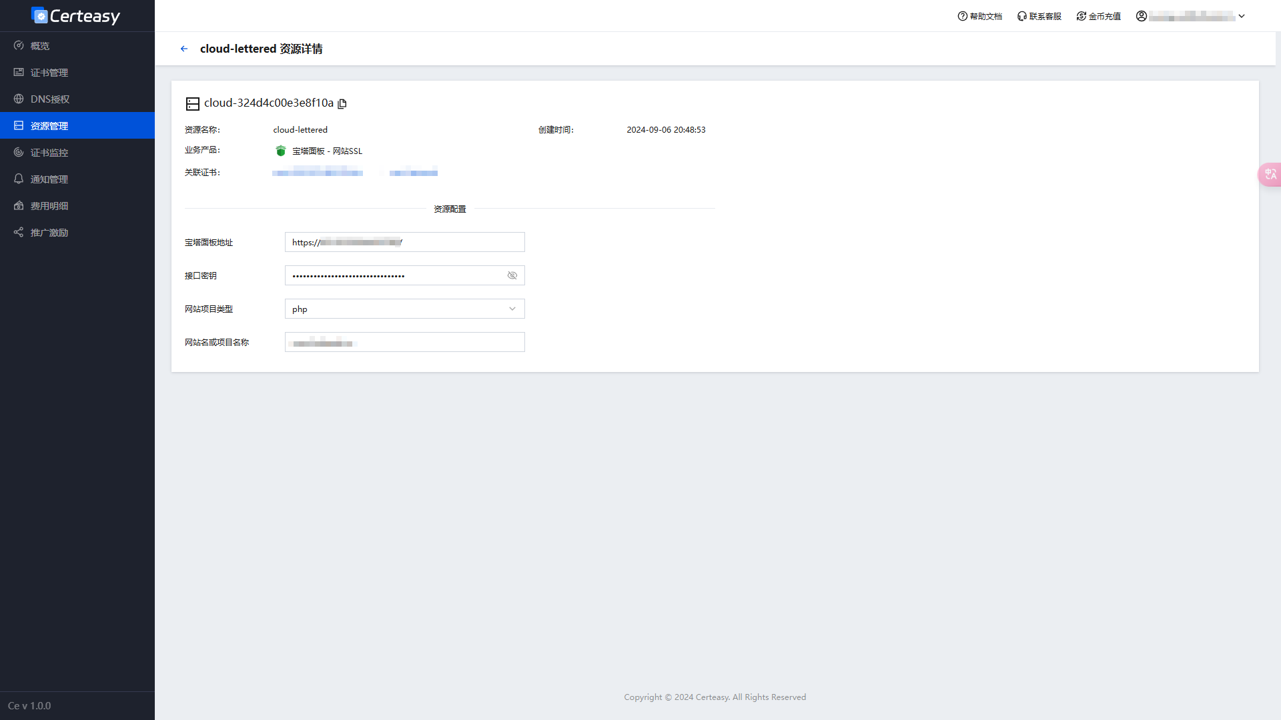The height and width of the screenshot is (720, 1281).
Task: Toggle password visibility in 接口密钥 field
Action: 512,275
